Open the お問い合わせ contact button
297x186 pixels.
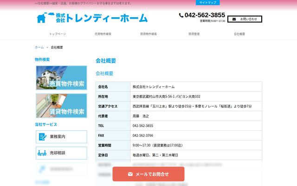(245, 19)
